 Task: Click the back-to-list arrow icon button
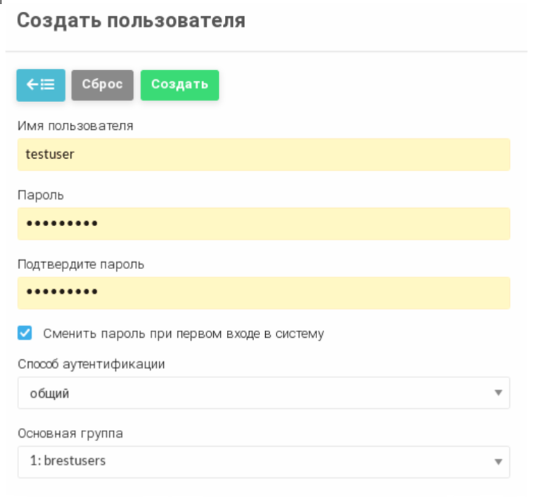41,85
